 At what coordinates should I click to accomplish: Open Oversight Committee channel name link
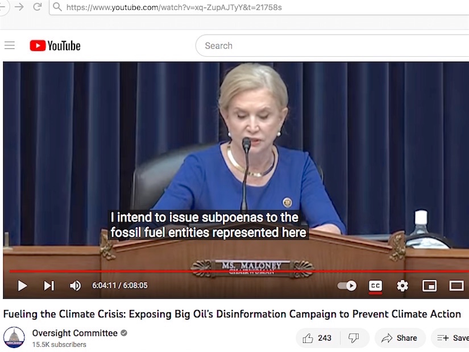(x=75, y=333)
